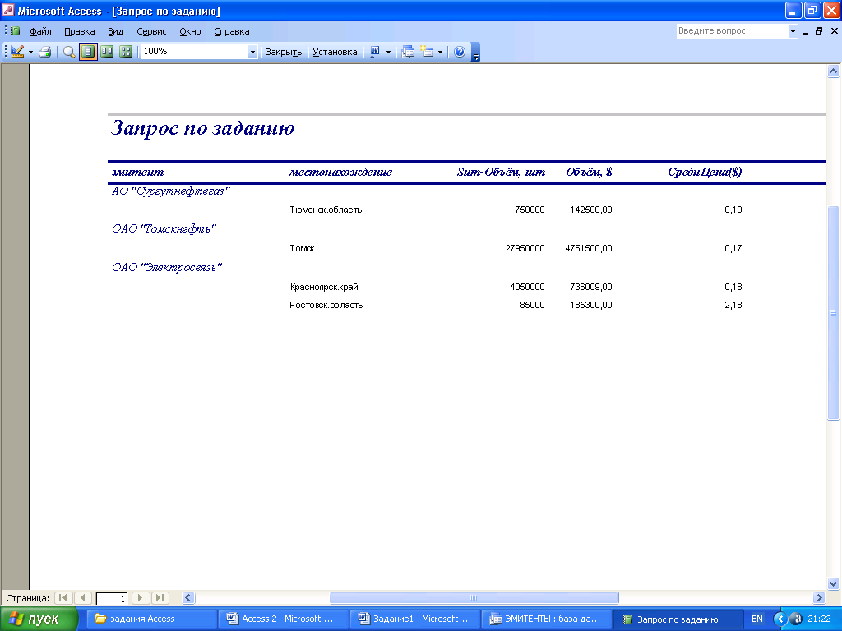
Task: Open the Файл menu
Action: point(40,31)
